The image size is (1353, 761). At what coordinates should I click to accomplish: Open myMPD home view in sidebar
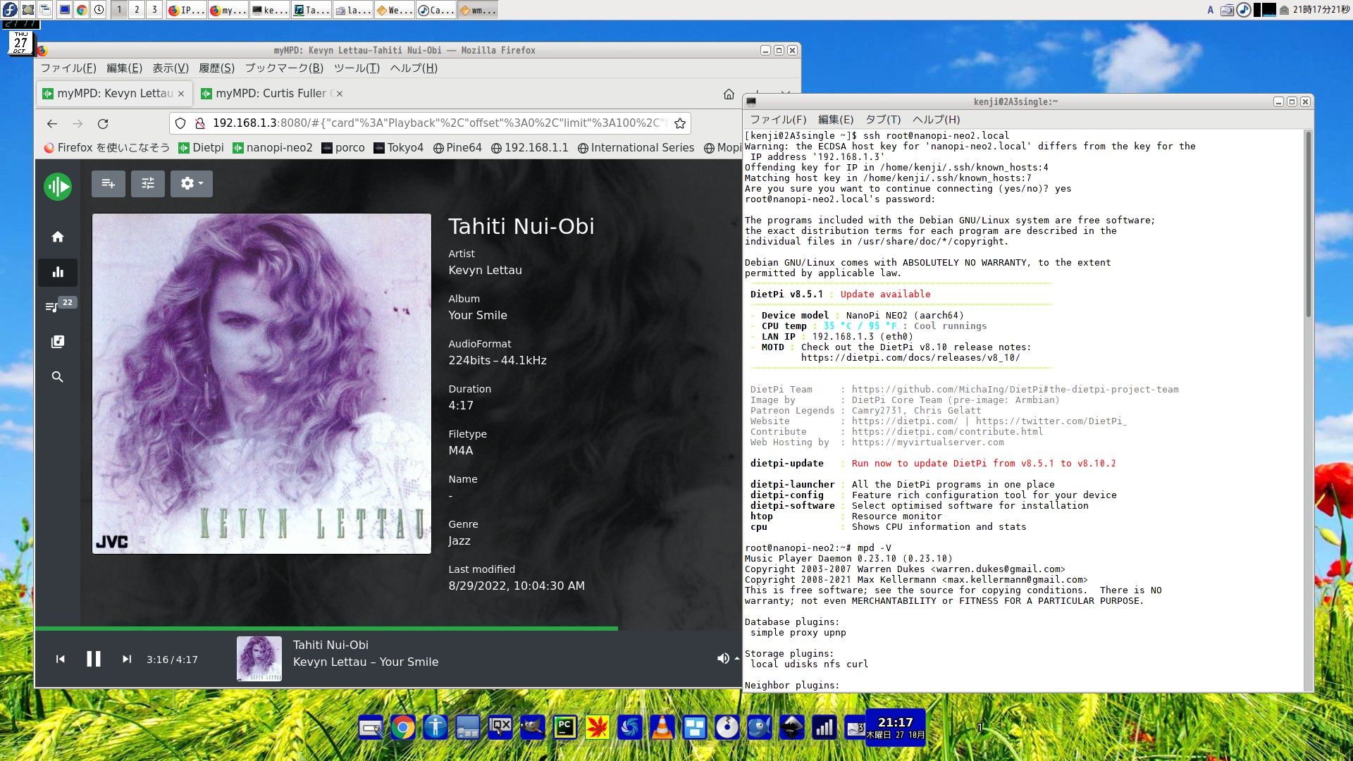58,237
